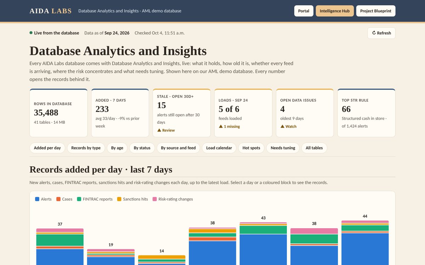This screenshot has width=425, height=265.
Task: Open the Added 7 Days card
Action: pos(120,113)
